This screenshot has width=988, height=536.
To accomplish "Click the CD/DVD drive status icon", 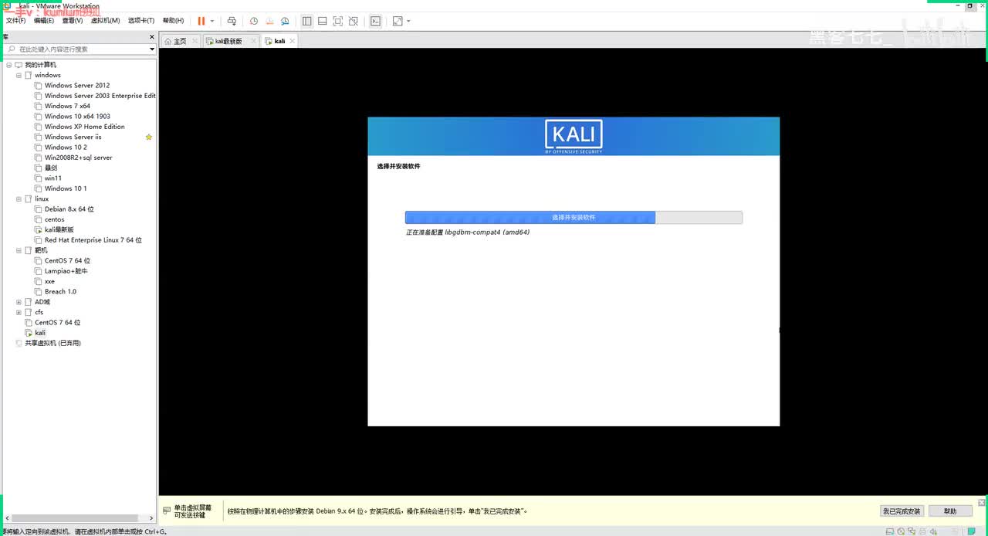I will [x=901, y=531].
